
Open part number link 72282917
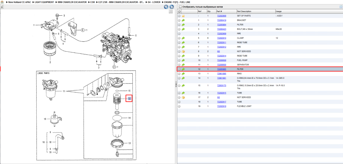(x=221, y=102)
